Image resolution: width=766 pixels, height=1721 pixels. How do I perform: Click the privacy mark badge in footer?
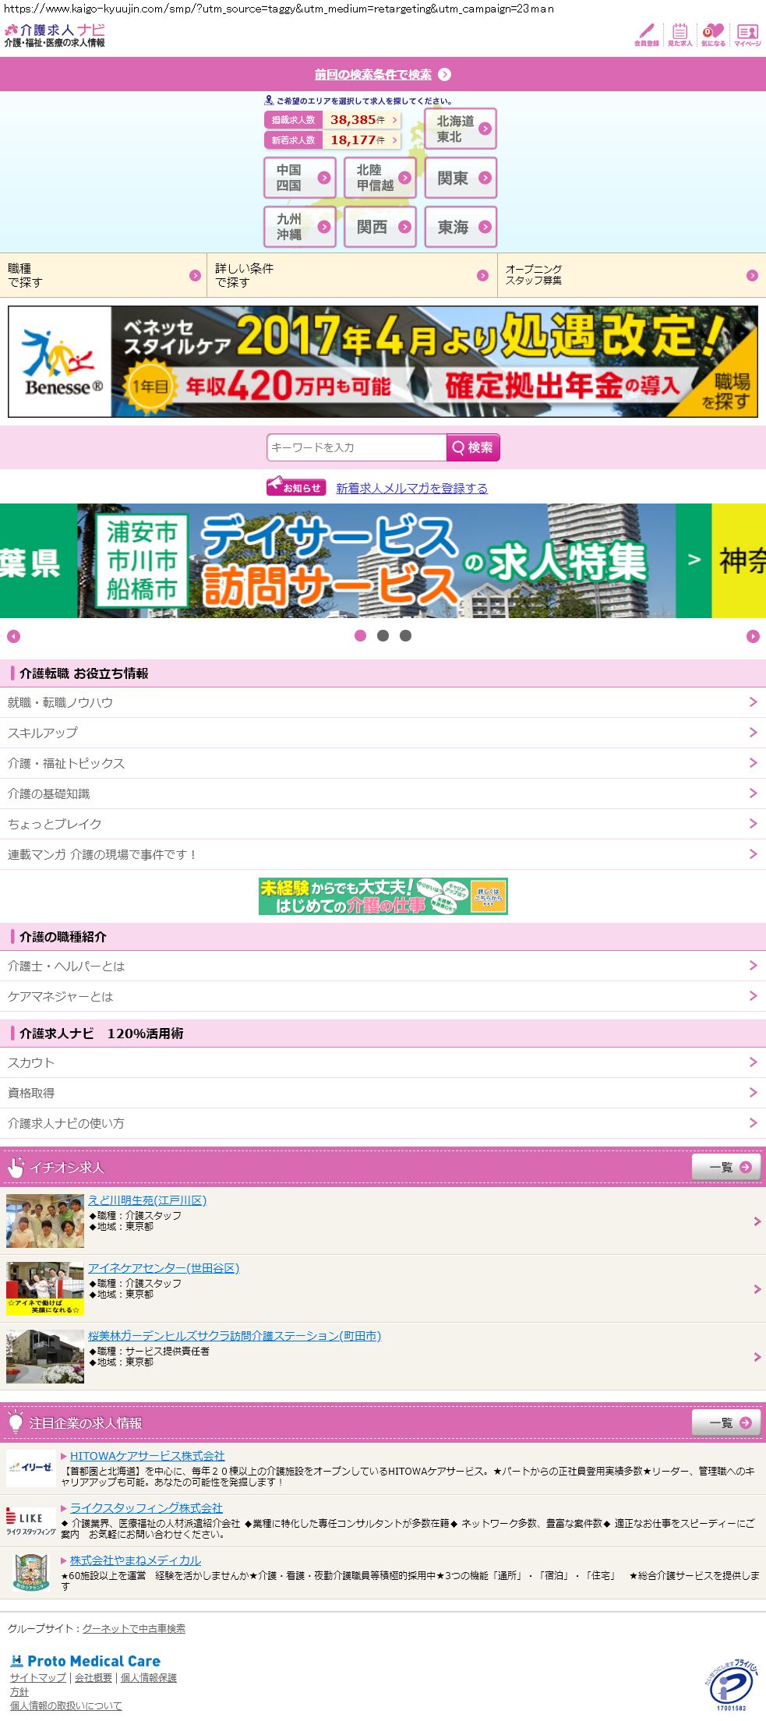[x=729, y=1685]
